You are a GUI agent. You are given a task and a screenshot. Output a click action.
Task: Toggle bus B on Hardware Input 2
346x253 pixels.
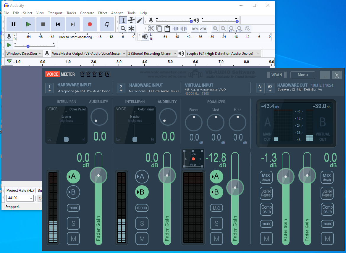[142, 192]
